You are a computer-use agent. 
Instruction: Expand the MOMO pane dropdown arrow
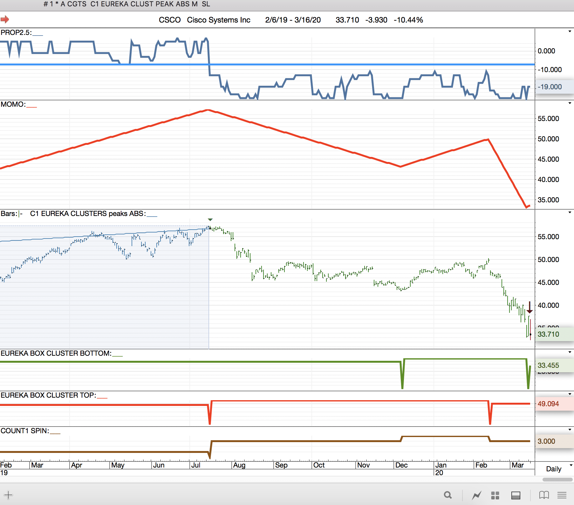[x=570, y=103]
